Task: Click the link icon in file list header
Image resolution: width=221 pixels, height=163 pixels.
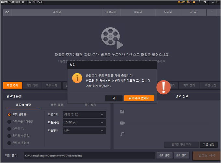Action: pyautogui.click(x=7, y=12)
